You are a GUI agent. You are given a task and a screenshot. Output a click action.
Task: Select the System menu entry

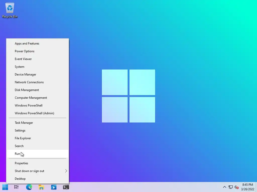[38, 66]
